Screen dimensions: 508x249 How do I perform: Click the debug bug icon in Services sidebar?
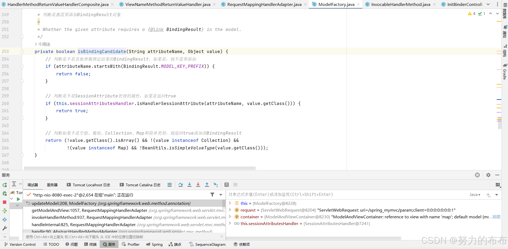pyautogui.click(x=5, y=193)
